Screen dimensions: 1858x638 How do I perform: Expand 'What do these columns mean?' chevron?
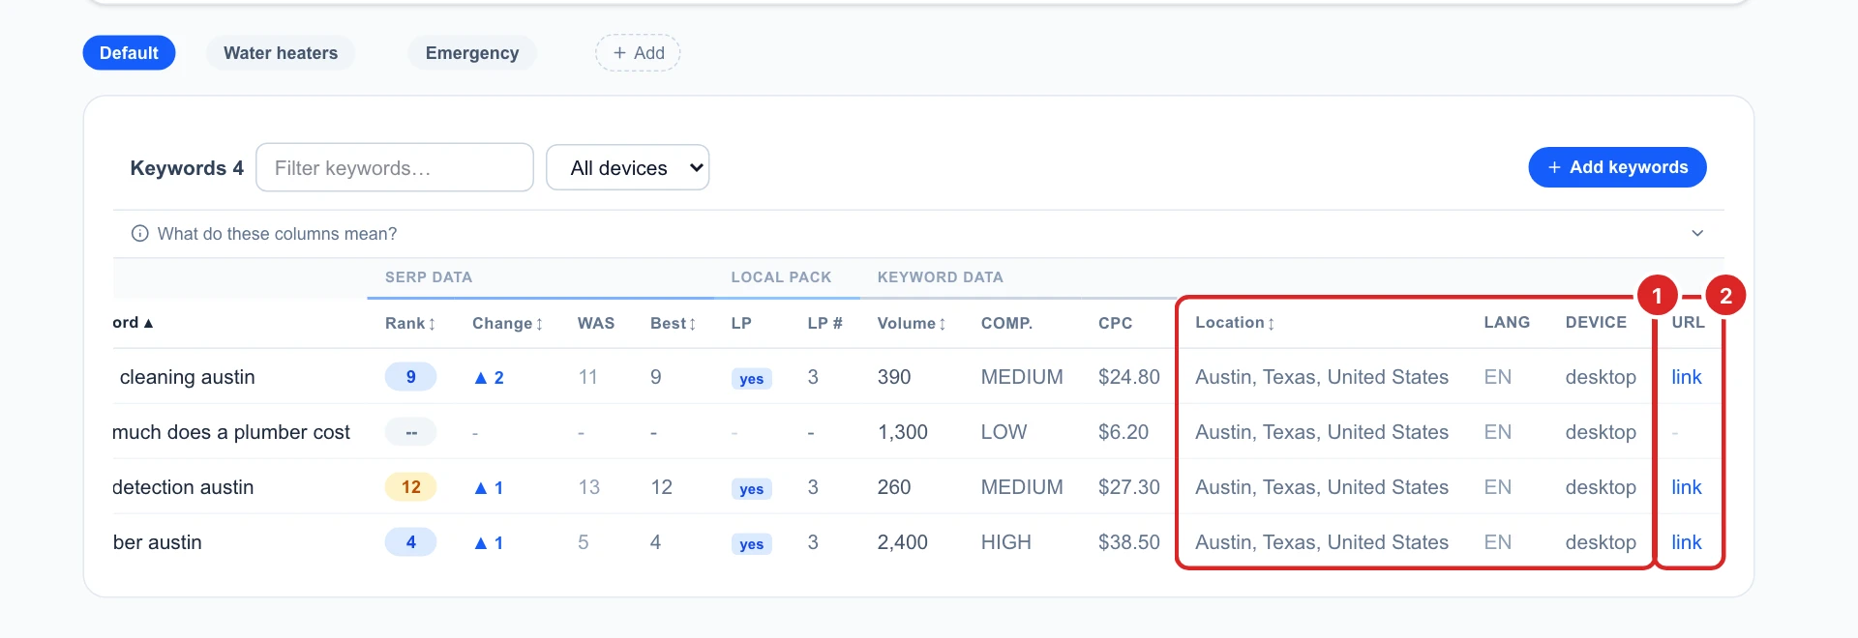(1697, 234)
